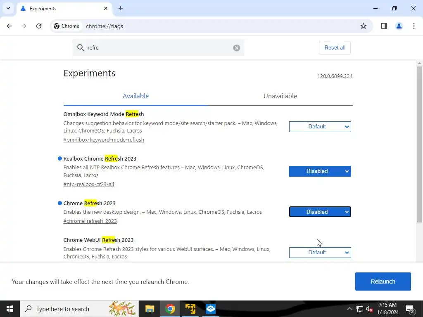Open the Omnibox Keyword Mode Refresh dropdown

point(320,127)
